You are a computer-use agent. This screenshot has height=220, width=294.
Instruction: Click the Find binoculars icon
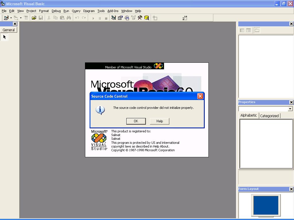pyautogui.click(x=69, y=18)
